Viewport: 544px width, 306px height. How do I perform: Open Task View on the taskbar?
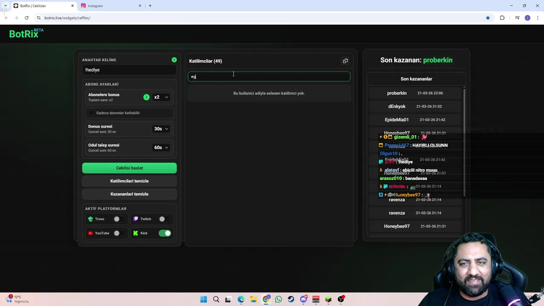coord(228,300)
